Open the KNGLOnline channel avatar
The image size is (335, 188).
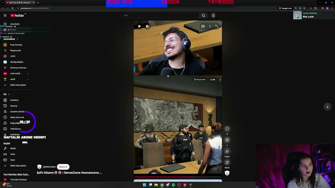click(39, 167)
